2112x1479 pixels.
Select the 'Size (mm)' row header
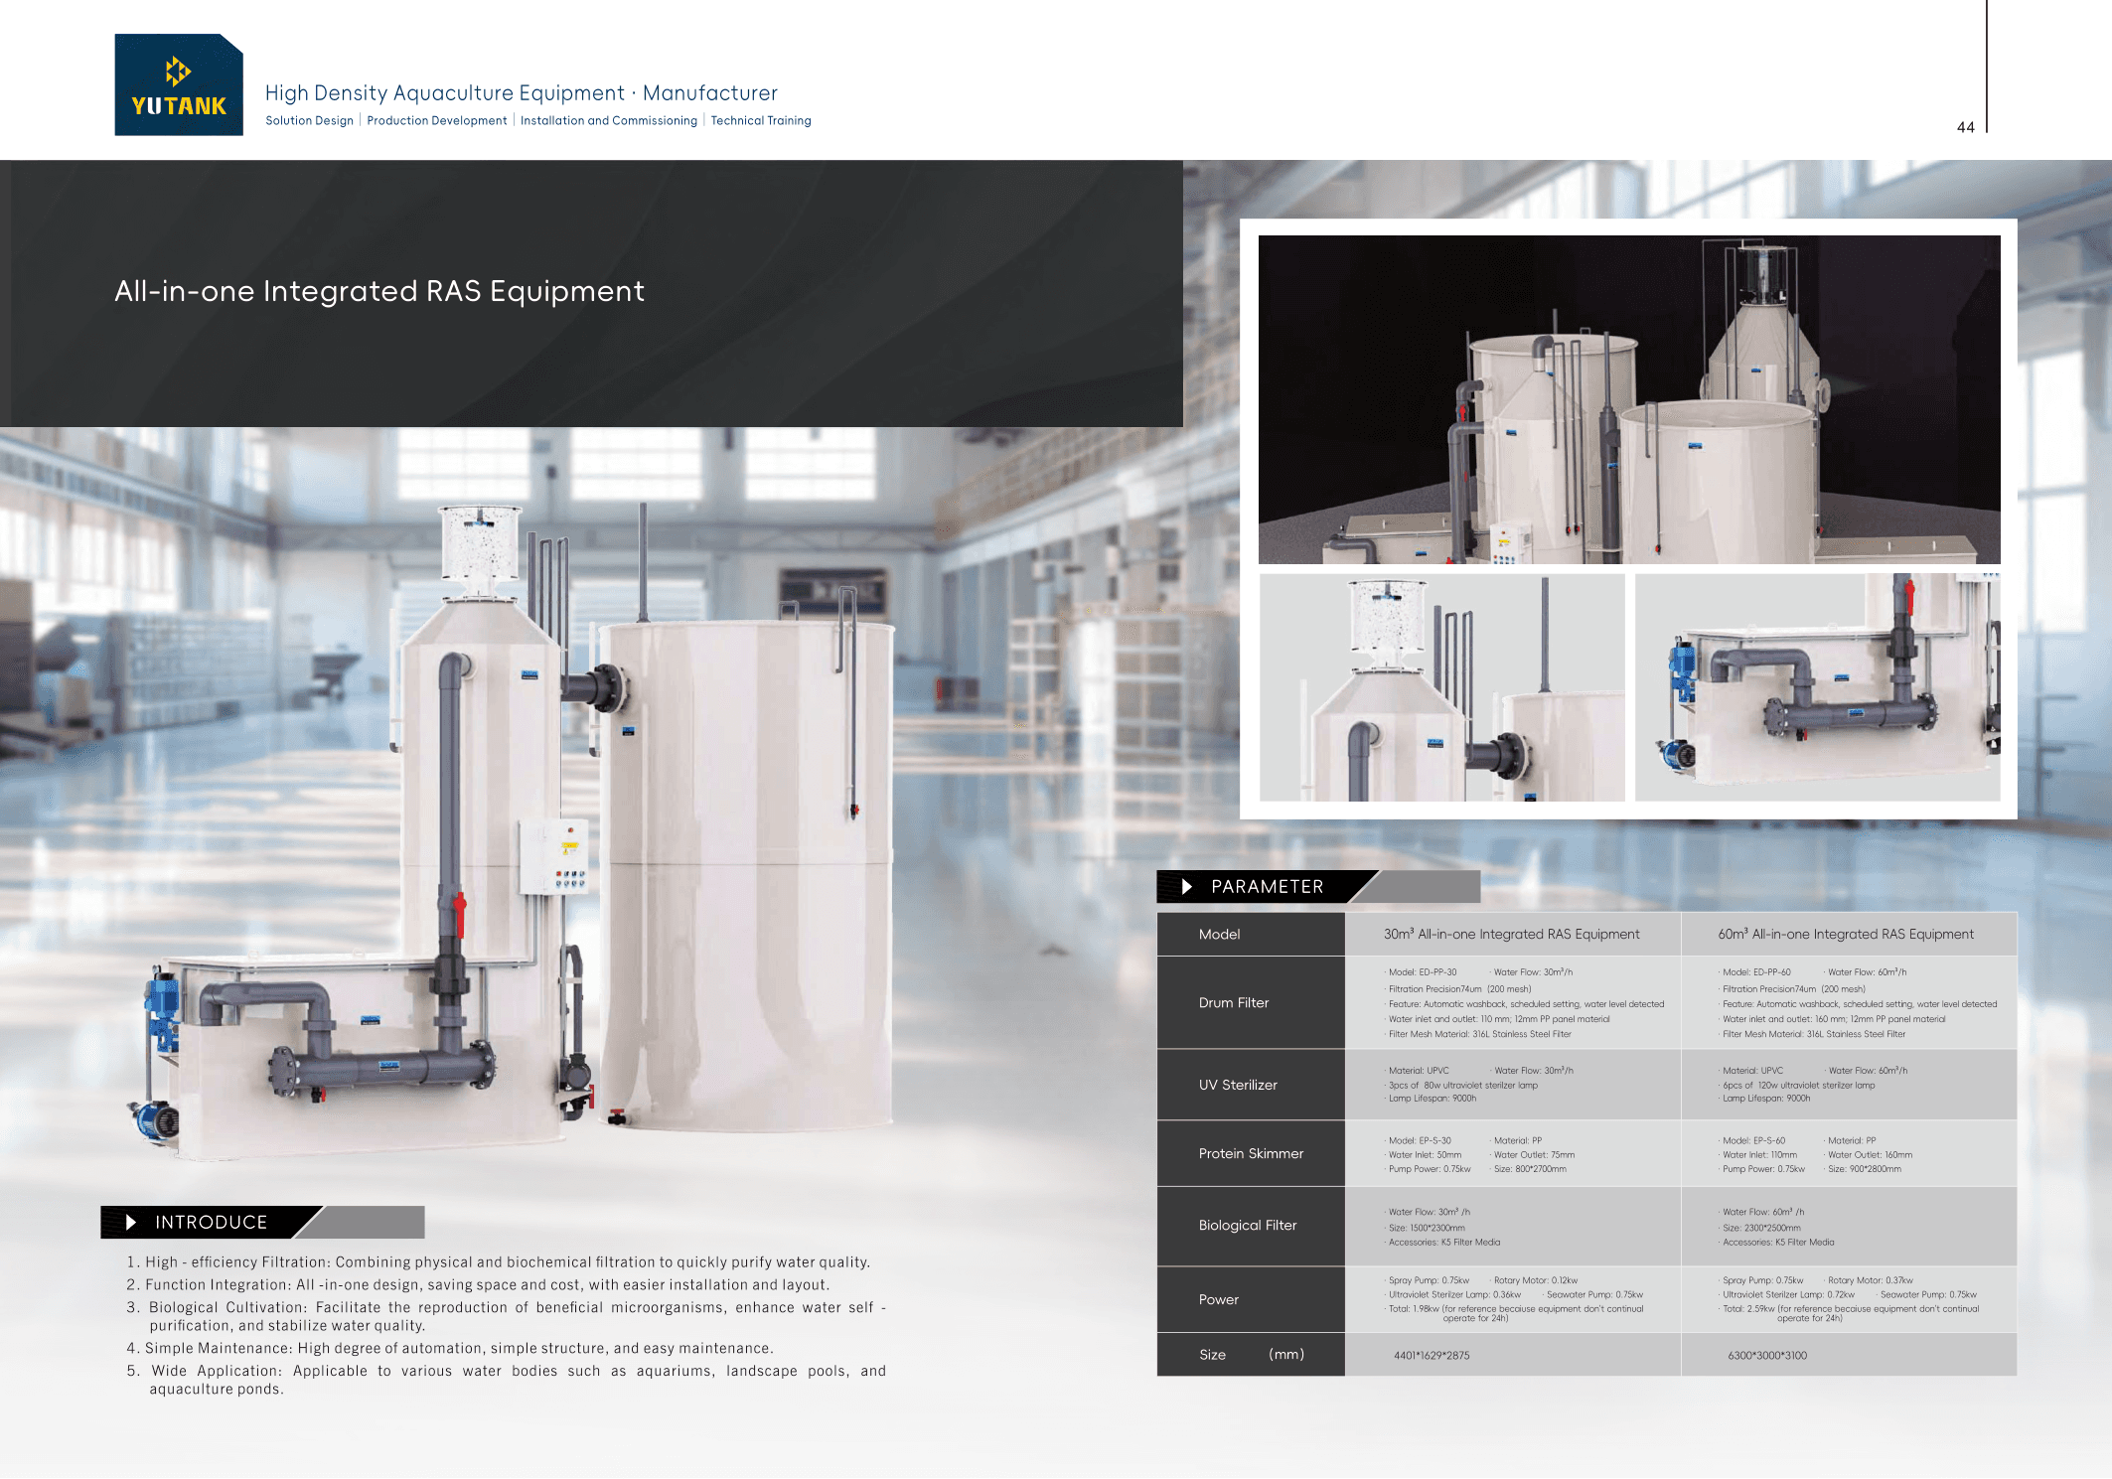[x=1251, y=1355]
